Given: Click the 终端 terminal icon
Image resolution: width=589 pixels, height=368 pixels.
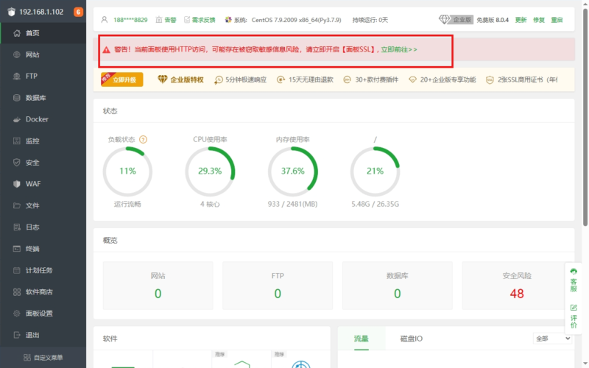Looking at the screenshot, I should point(16,249).
